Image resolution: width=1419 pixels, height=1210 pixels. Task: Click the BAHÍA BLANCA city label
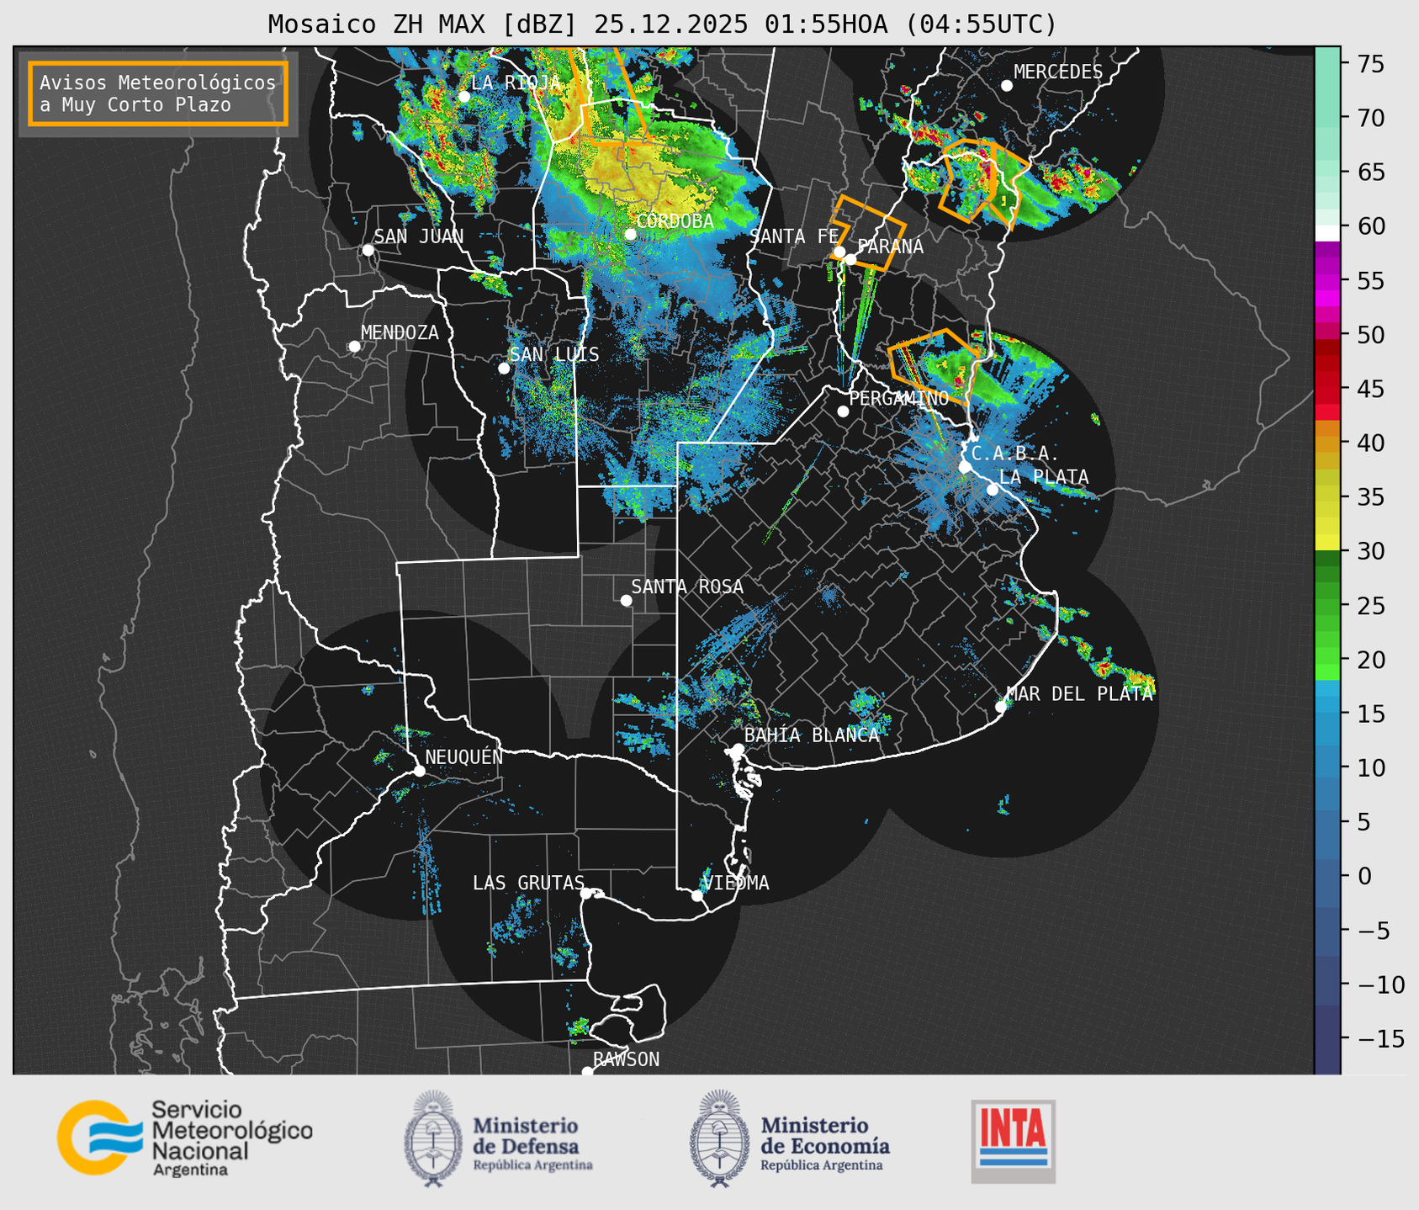[811, 735]
